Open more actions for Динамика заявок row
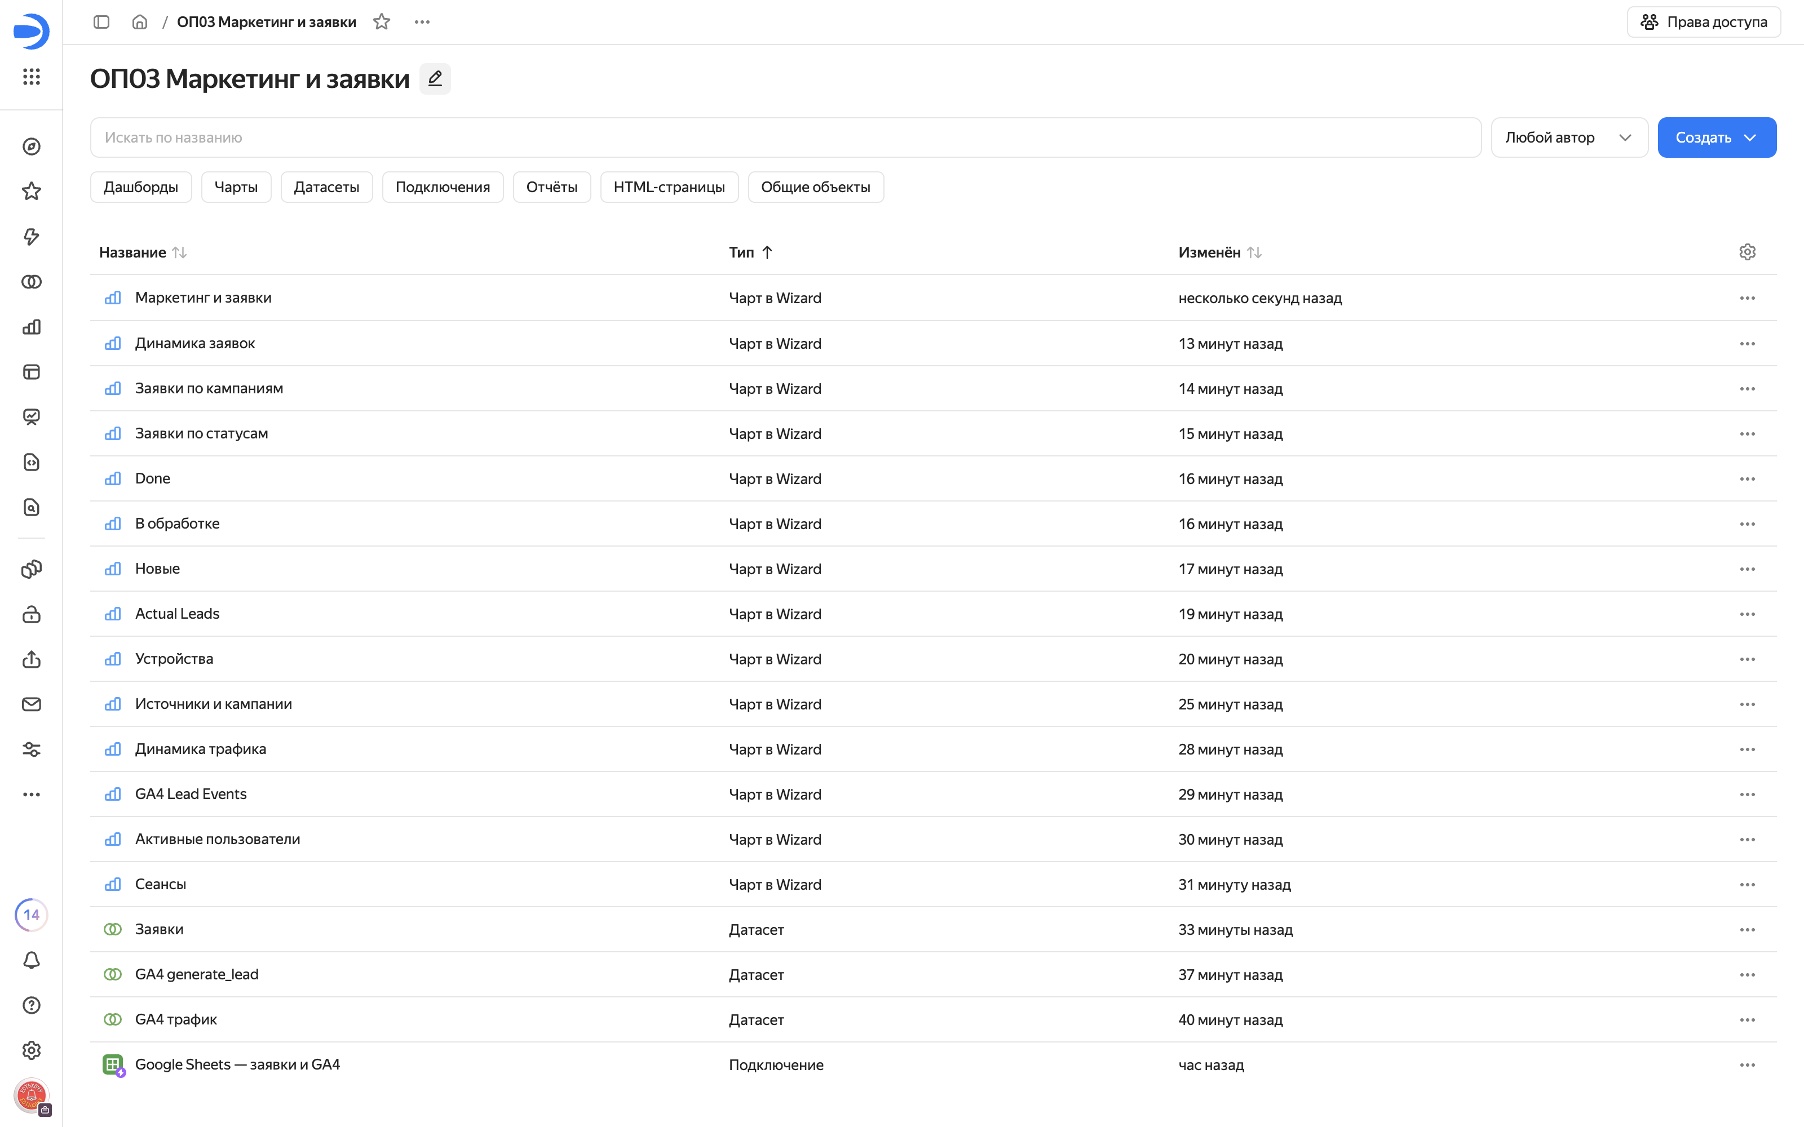Image resolution: width=1804 pixels, height=1127 pixels. pyautogui.click(x=1748, y=344)
